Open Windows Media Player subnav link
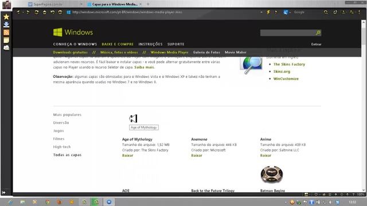The width and height of the screenshot is (367, 206). [x=169, y=52]
